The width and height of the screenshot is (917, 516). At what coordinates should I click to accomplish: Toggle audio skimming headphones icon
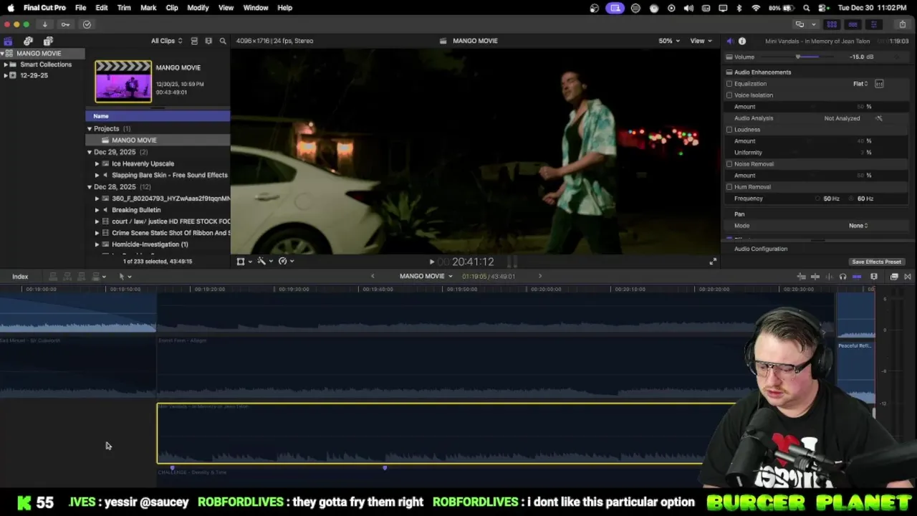(842, 277)
